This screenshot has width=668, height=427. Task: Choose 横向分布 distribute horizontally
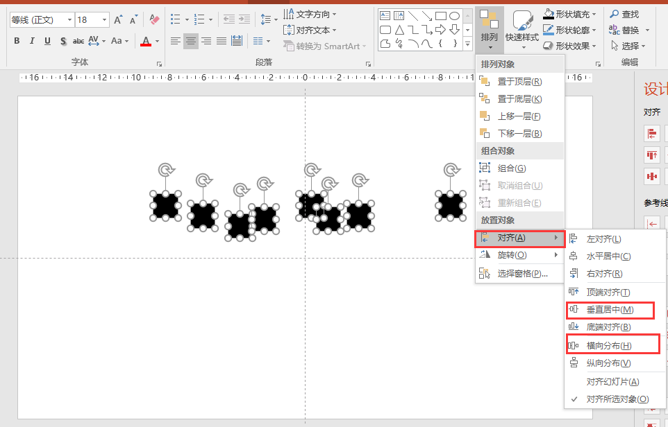coord(615,345)
